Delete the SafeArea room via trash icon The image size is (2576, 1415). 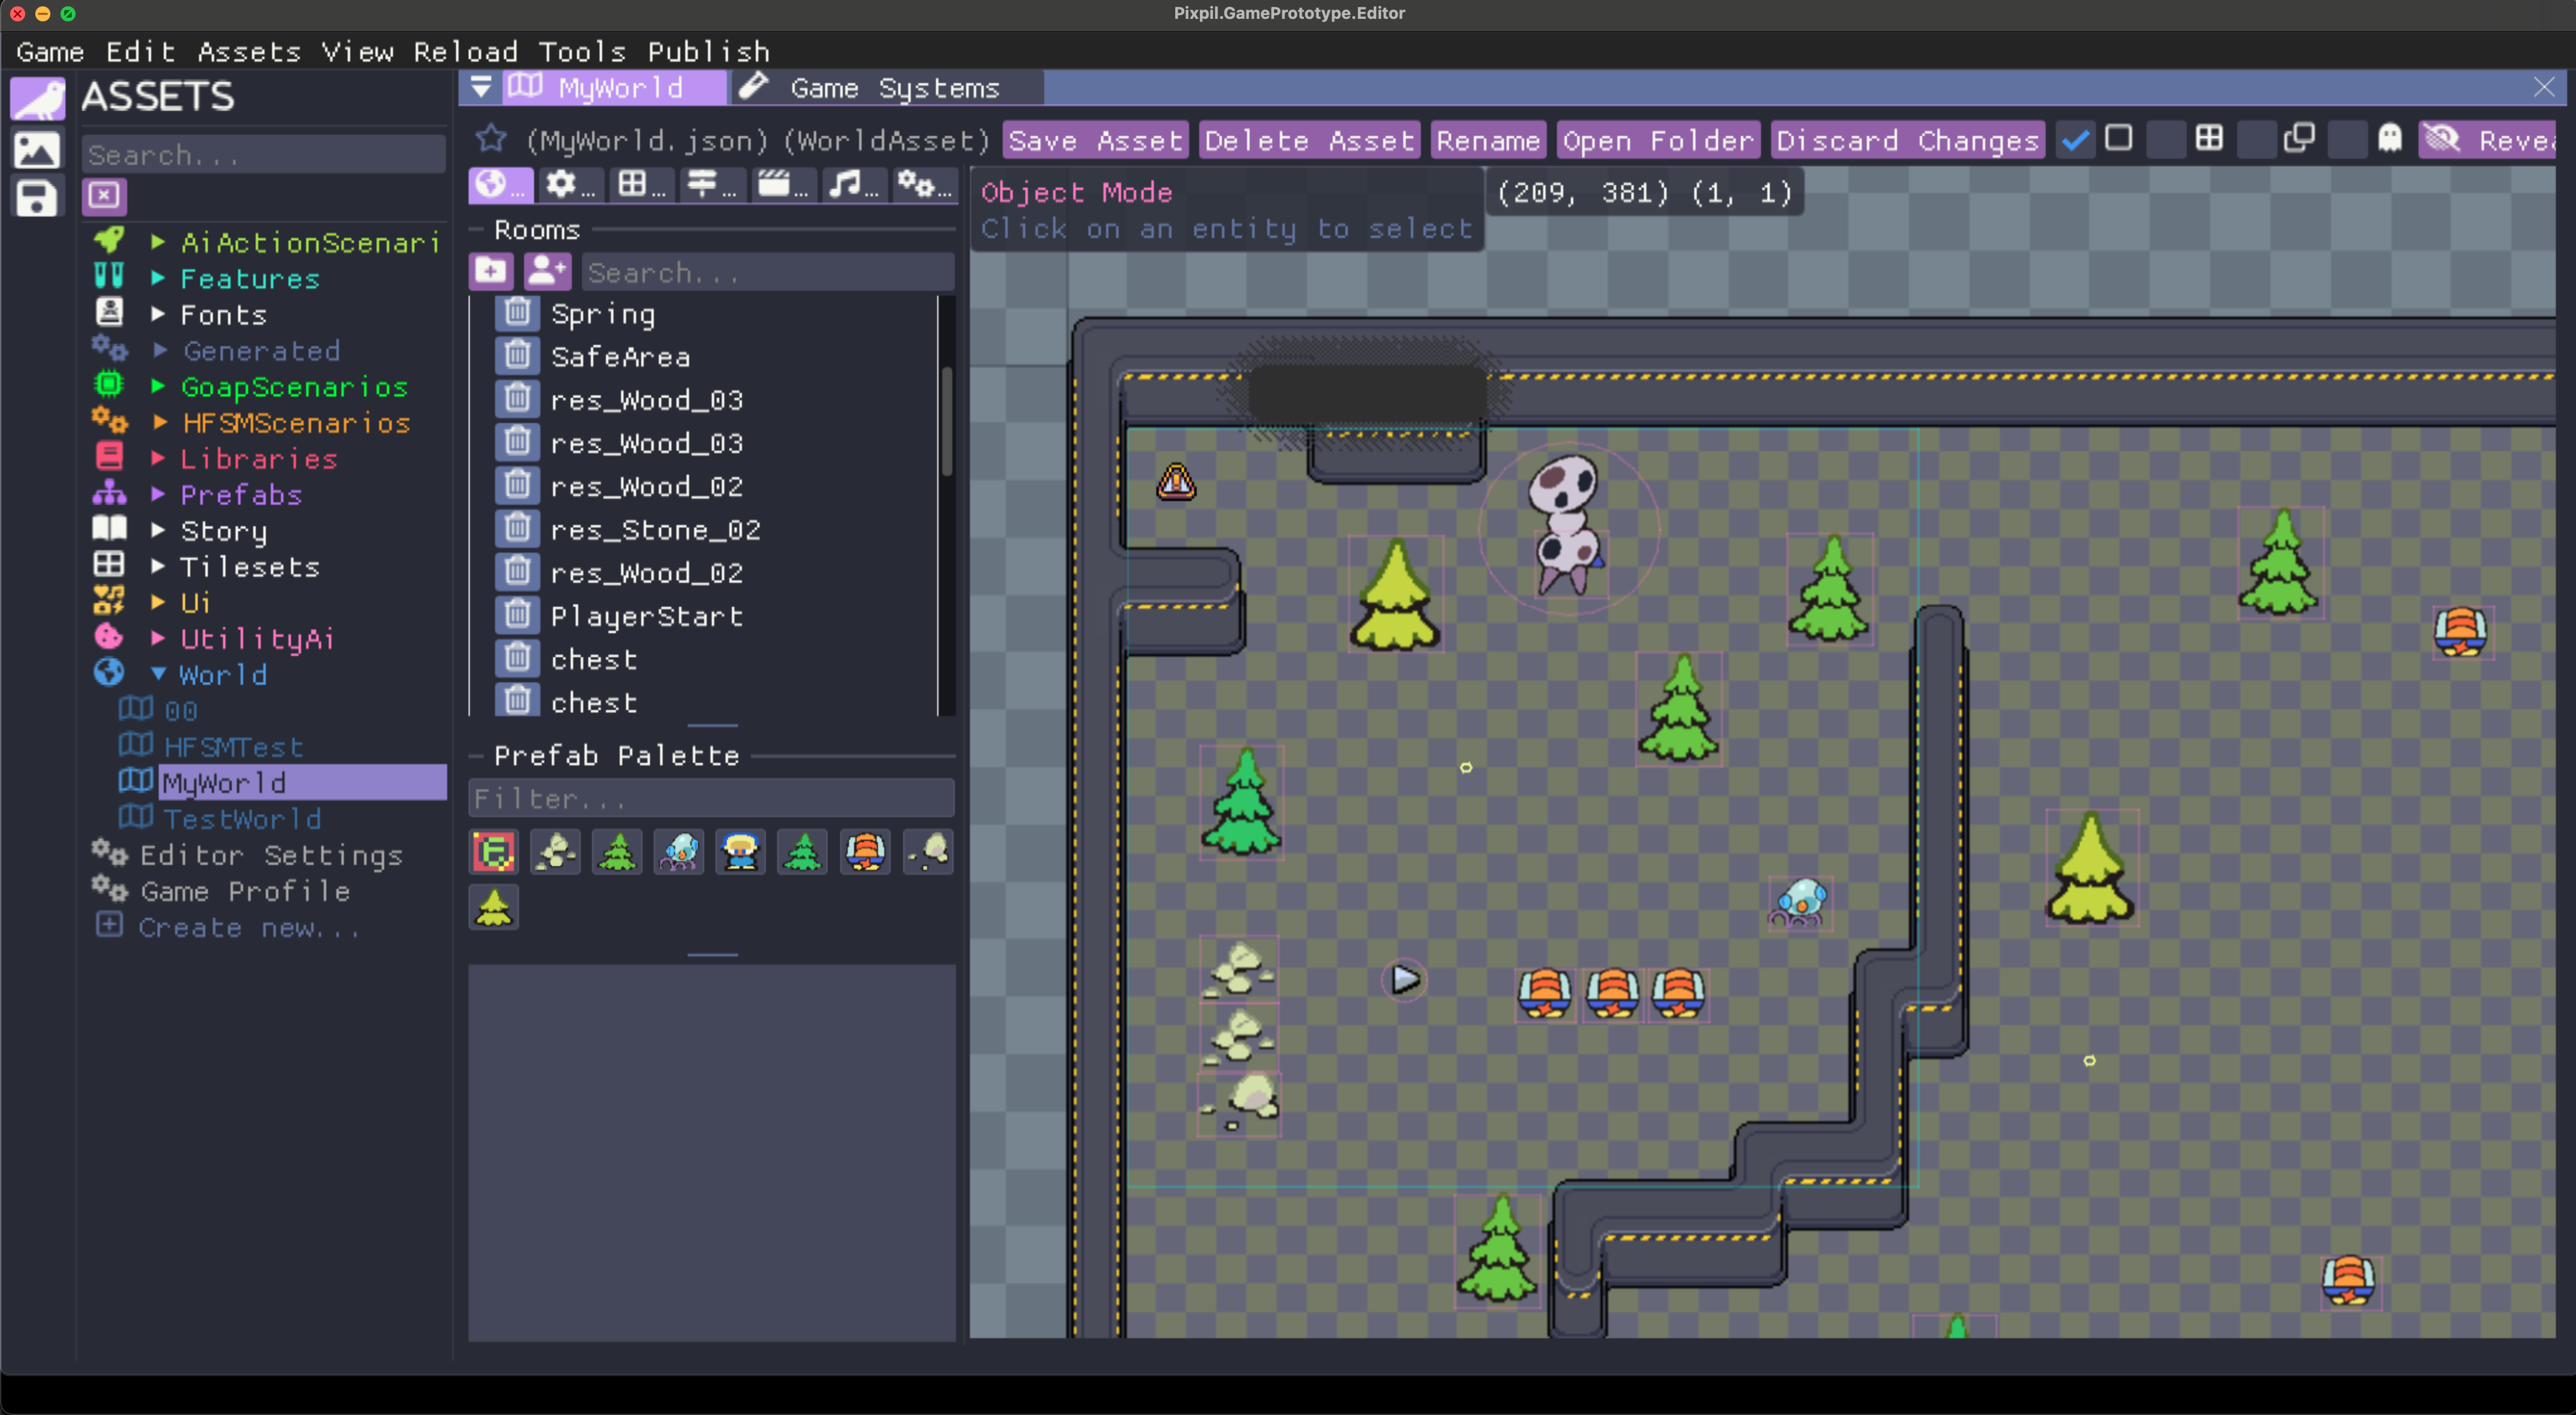pyautogui.click(x=517, y=356)
